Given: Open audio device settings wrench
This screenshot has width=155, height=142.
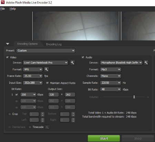Looking at the screenshot, I should pyautogui.click(x=146, y=63).
